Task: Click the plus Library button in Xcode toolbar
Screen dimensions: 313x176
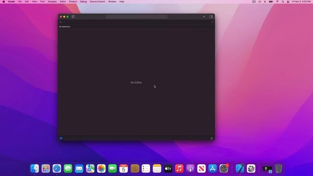Action: pos(204,17)
